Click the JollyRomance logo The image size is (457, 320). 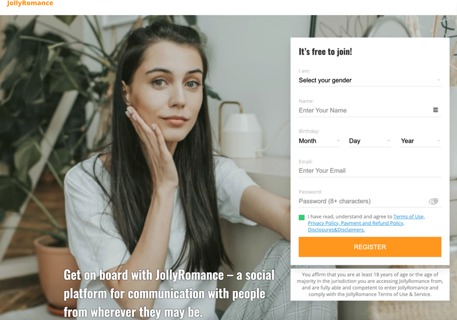(x=30, y=3)
